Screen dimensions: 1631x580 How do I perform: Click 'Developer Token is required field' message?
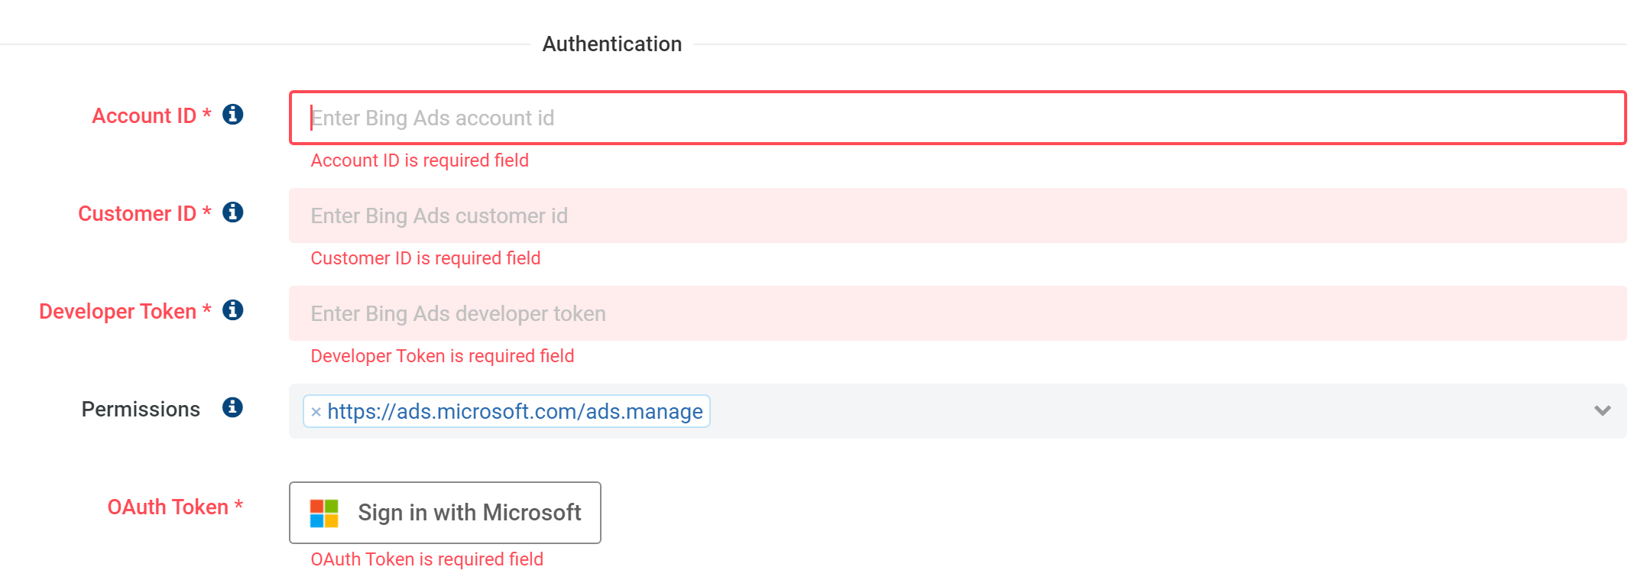[443, 356]
